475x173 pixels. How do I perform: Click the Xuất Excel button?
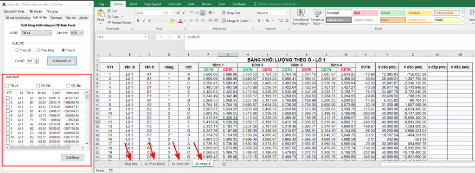[73, 158]
